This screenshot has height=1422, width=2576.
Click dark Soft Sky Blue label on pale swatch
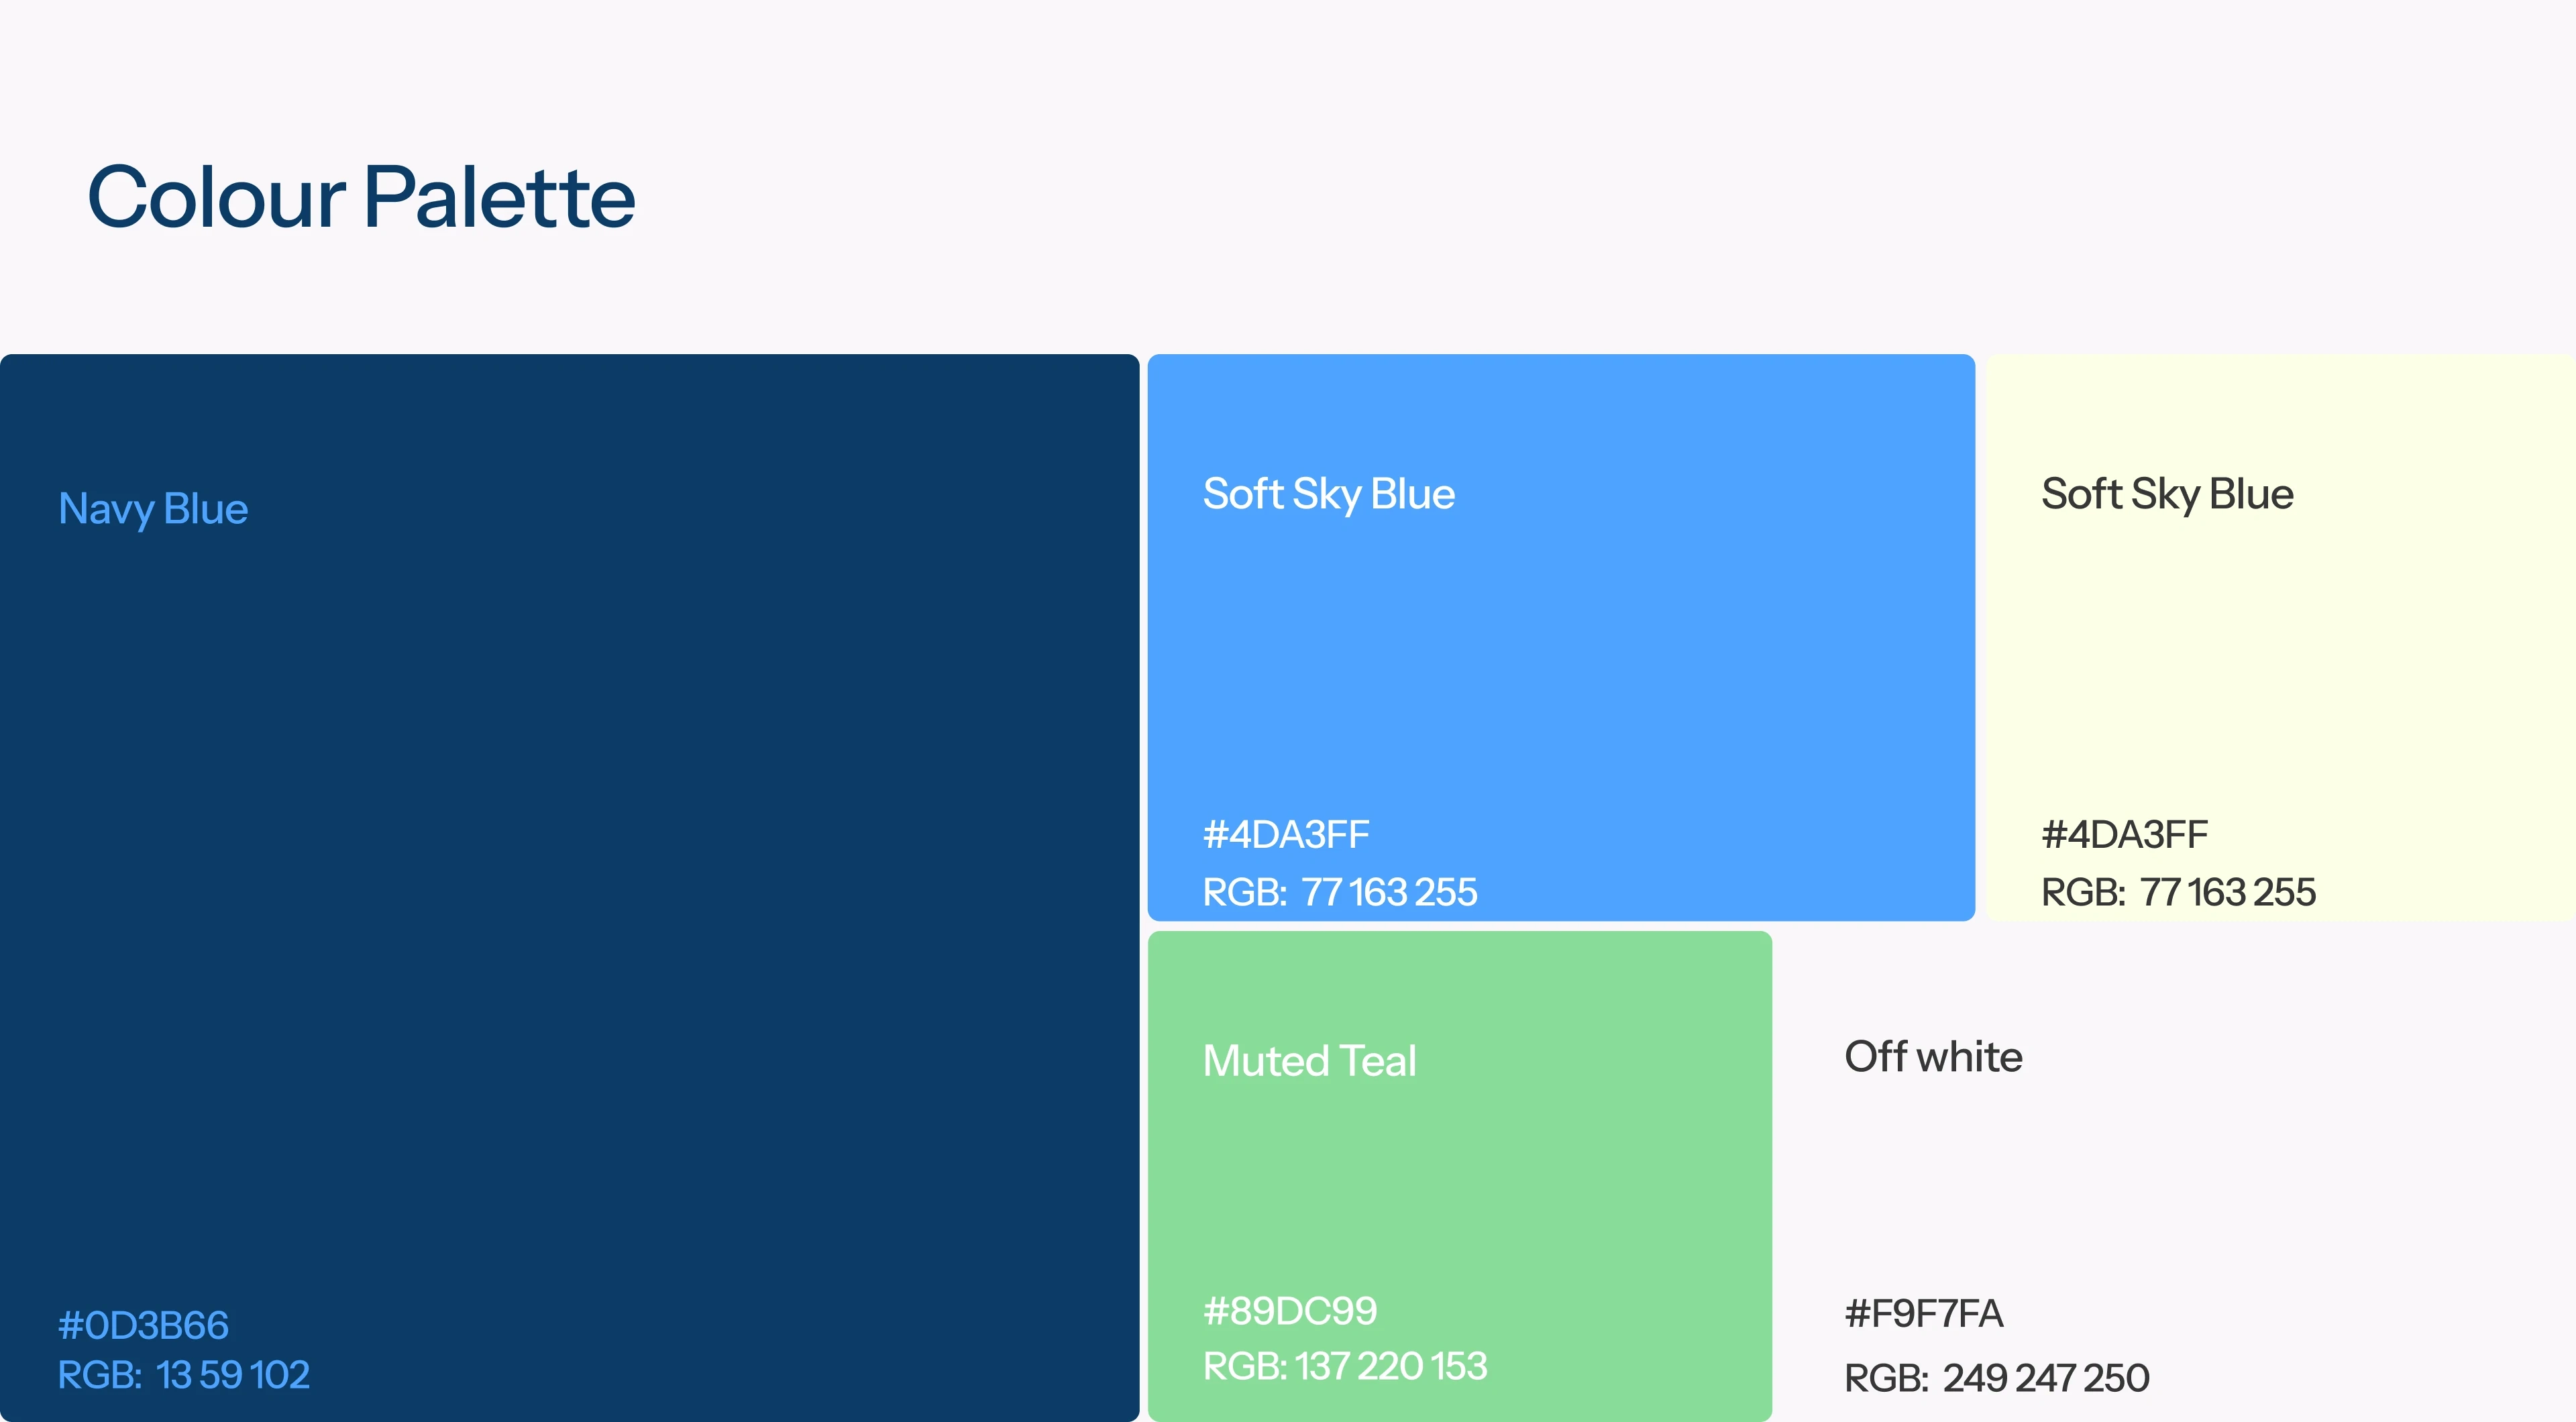click(2167, 495)
